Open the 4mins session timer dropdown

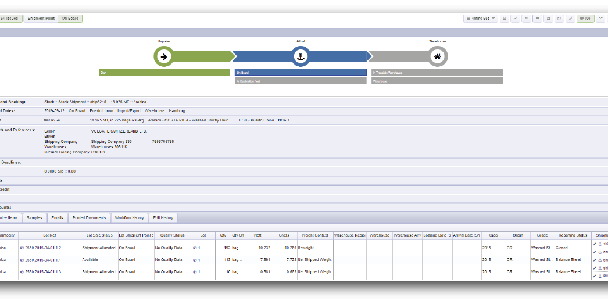(x=481, y=19)
